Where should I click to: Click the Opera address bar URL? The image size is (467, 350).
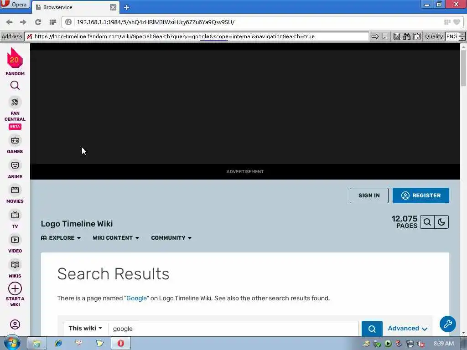pos(156,22)
